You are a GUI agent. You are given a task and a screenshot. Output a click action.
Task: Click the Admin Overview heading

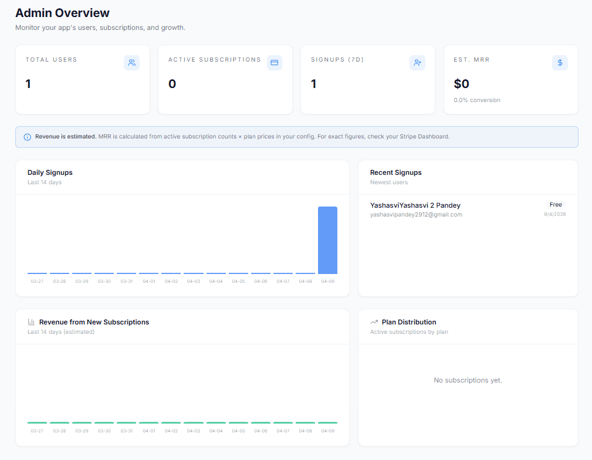62,13
